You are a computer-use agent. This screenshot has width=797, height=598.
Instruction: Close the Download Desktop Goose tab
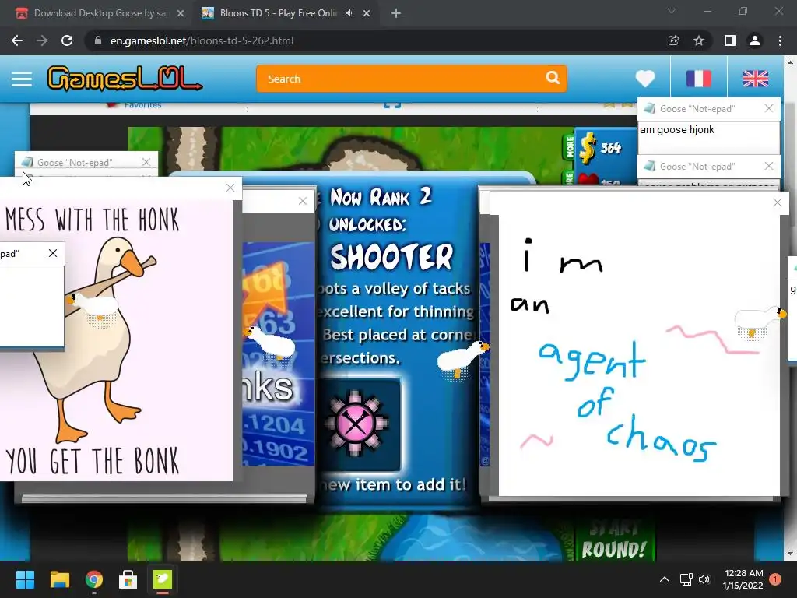click(181, 13)
